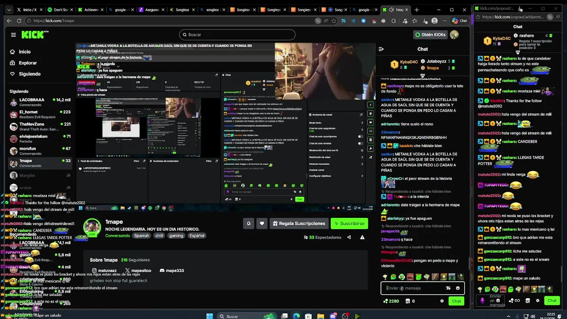Click the shop icon in popout chat

point(528,300)
